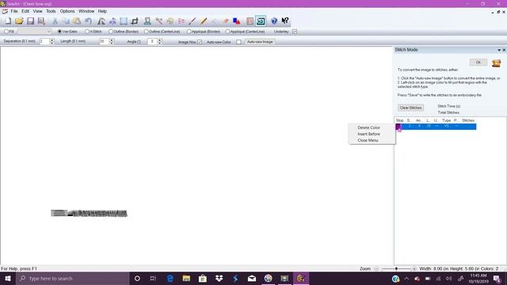Screen dimensions: 507x285
Task: Open the Edit menu
Action: [x=25, y=11]
